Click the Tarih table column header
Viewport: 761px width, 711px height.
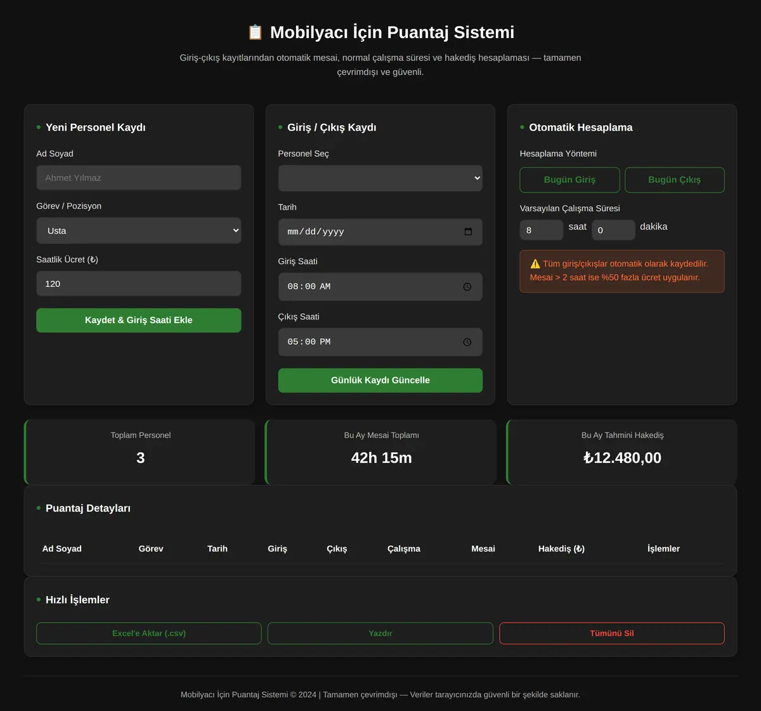218,548
